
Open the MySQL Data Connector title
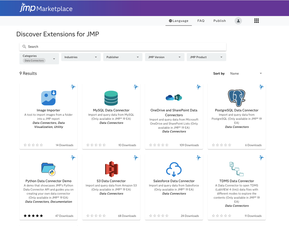[x=111, y=110]
